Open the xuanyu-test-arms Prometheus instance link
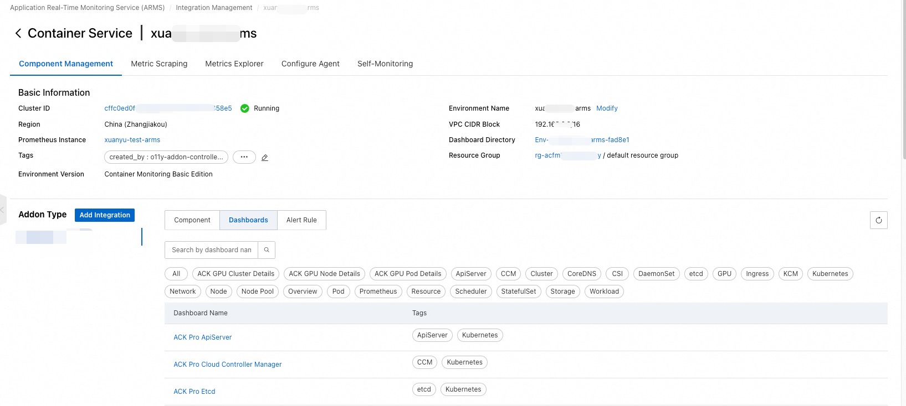The height and width of the screenshot is (406, 906). click(132, 140)
